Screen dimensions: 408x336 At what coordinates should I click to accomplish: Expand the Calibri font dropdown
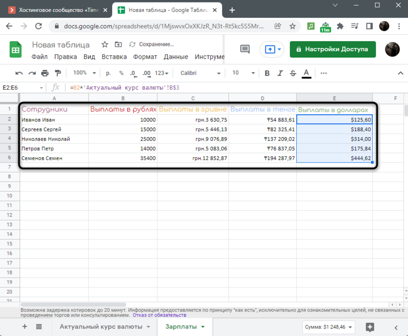200,73
